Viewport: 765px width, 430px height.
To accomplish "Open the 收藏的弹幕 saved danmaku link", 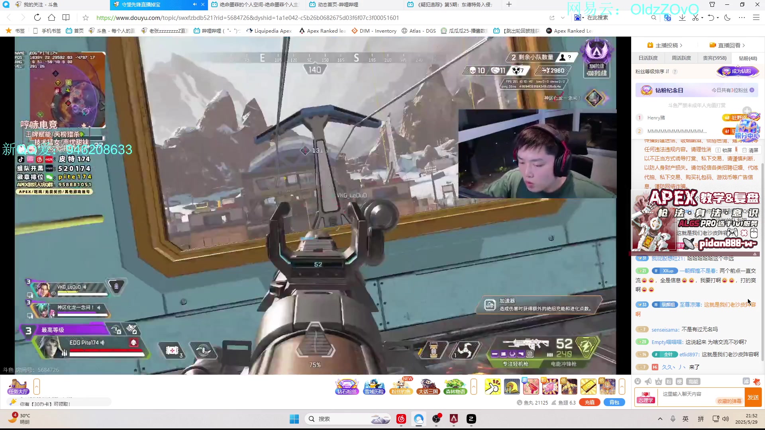I will pos(729,401).
